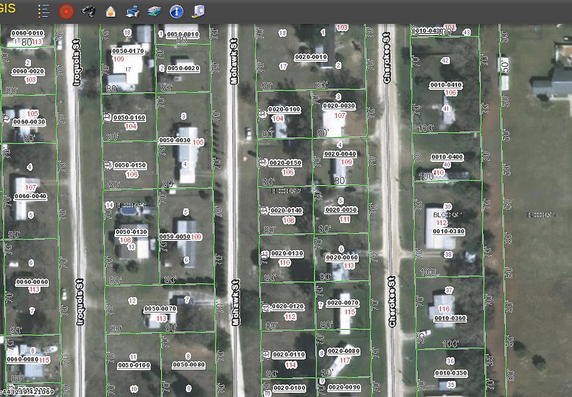
Task: Select parcel label 0010-0380
Action: pos(449,231)
